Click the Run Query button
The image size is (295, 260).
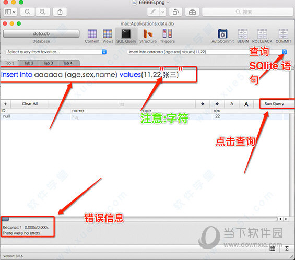[274, 104]
